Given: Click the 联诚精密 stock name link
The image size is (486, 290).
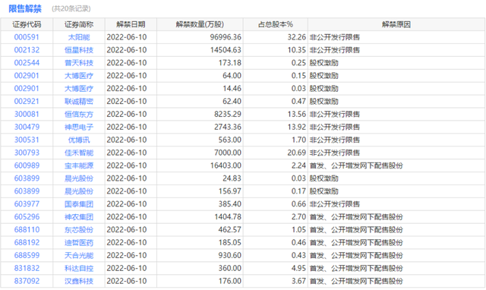Looking at the screenshot, I should (x=79, y=101).
